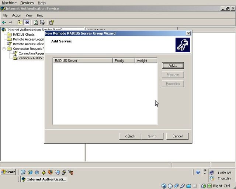Select Remote Access Logging tree item
236x189 pixels.
(x=28, y=39)
